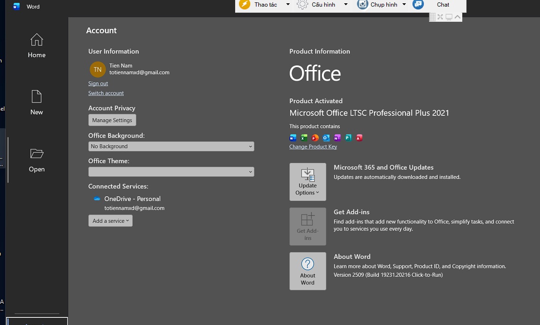The width and height of the screenshot is (540, 325).
Task: Collapse remote toolbar with up chevron
Action: coord(458,17)
